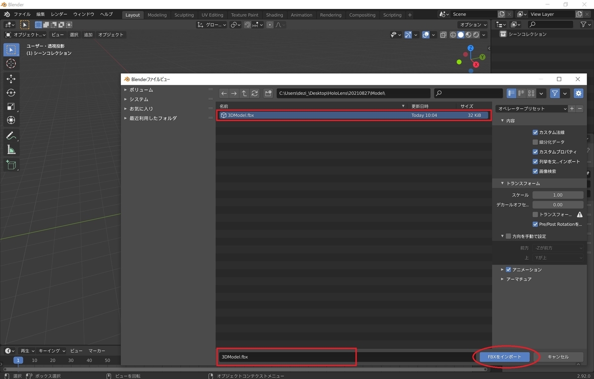Toggle カスタムプロパティ checkbox
This screenshot has width=594, height=379.
[535, 152]
